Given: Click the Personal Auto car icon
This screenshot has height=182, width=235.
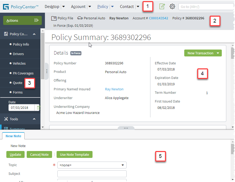Looking at the screenshot, I should coord(80,18).
